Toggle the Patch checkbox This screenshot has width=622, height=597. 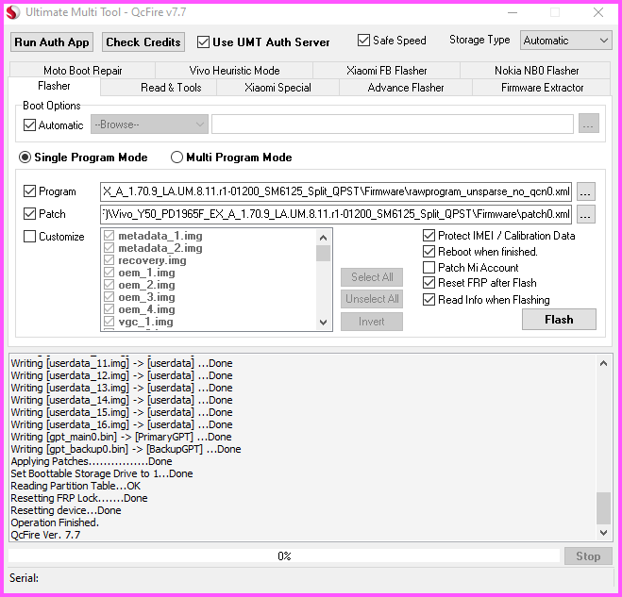30,214
